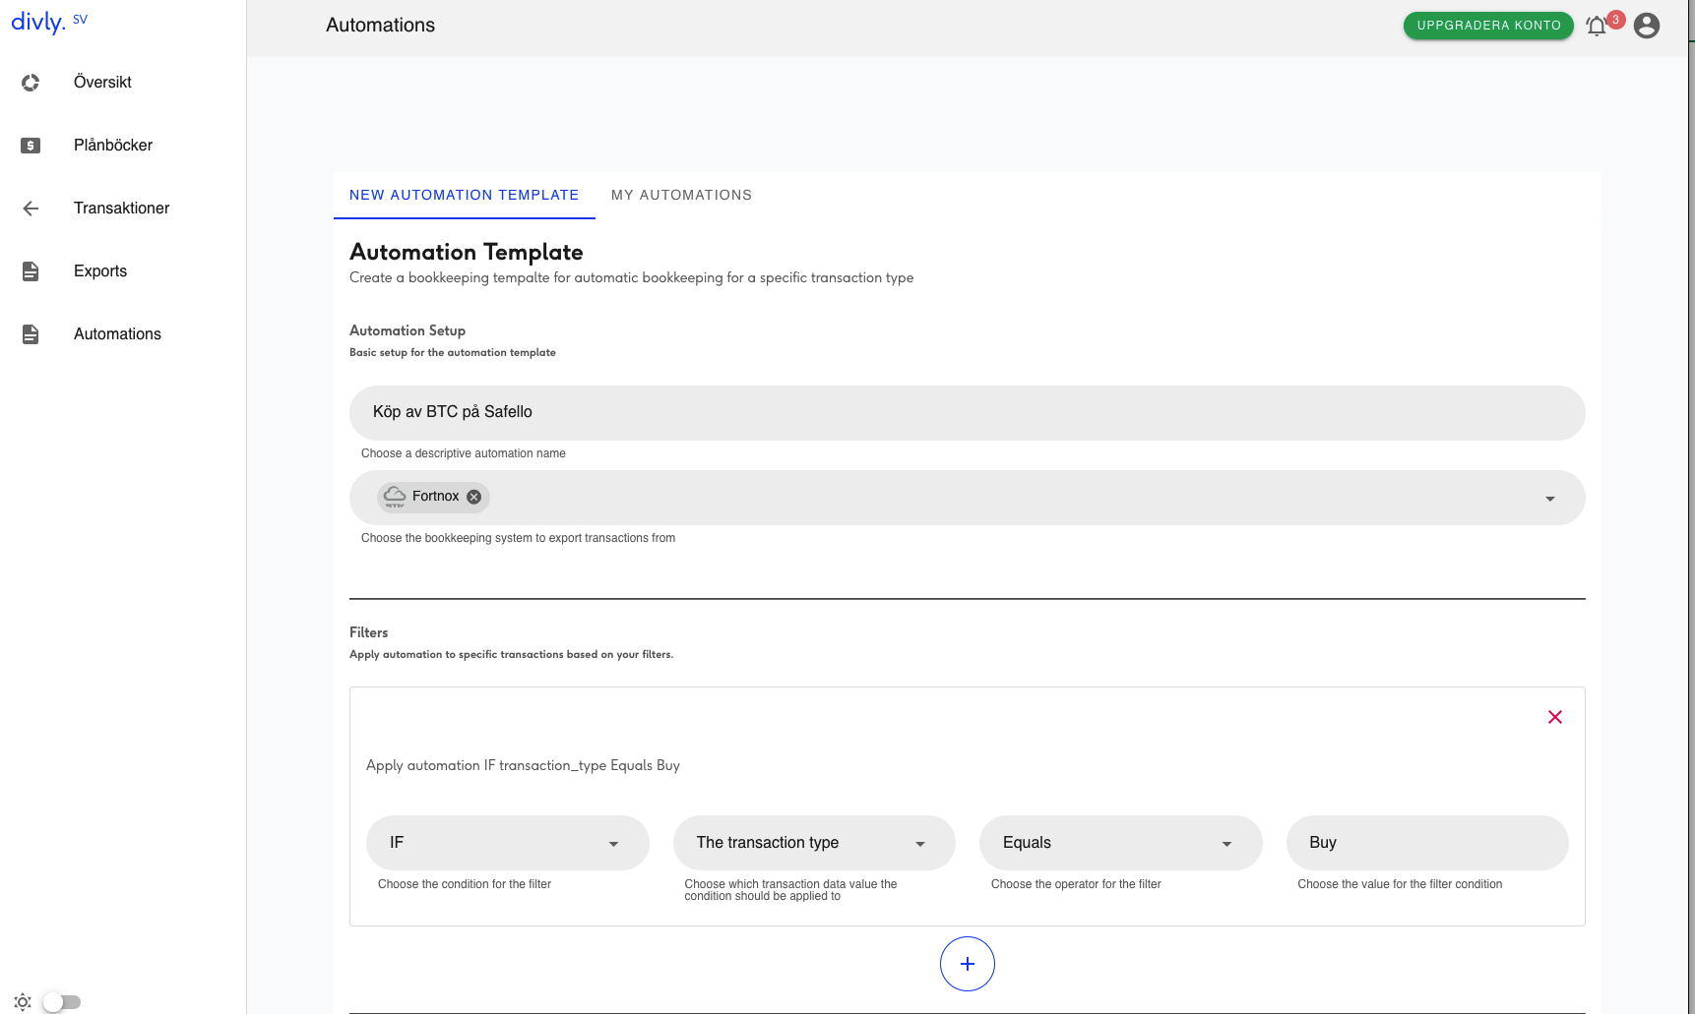Switch to My Automations tab

(x=681, y=195)
